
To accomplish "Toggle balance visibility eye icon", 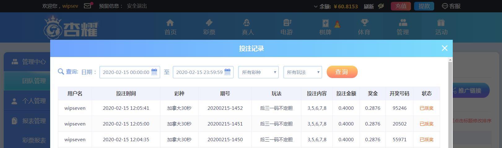I will 381,6.
